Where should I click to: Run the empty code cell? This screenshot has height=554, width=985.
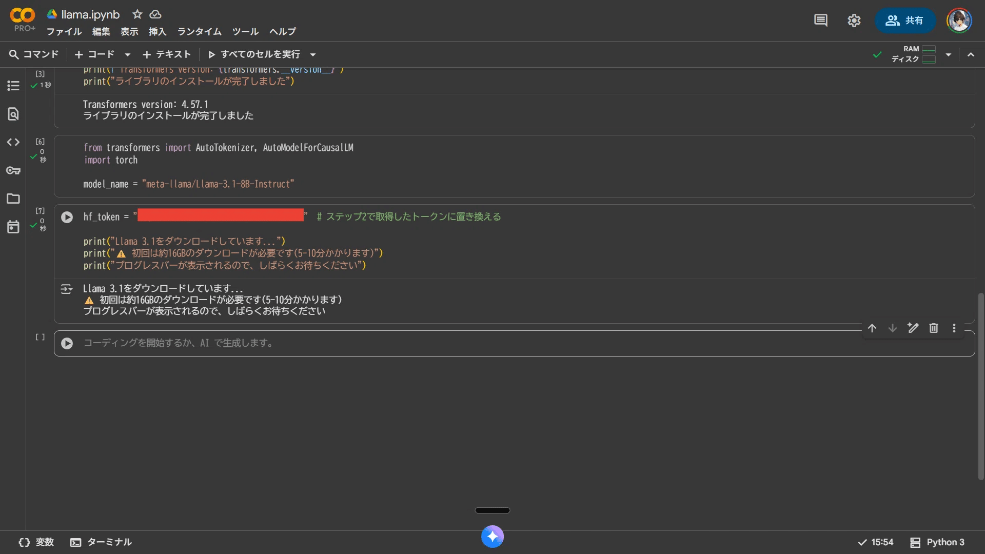tap(67, 343)
